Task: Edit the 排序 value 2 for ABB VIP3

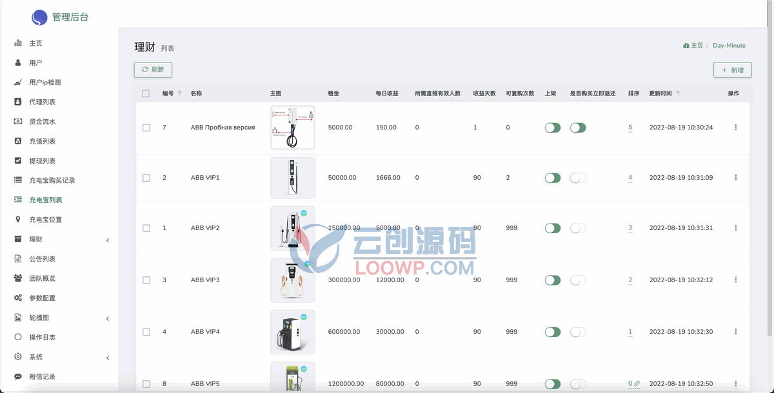Action: [x=630, y=280]
